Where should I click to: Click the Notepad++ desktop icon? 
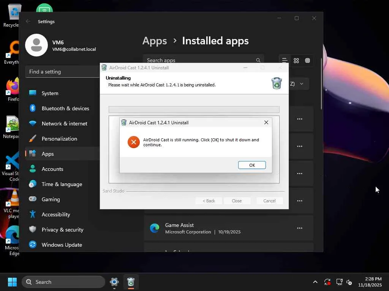point(12,127)
